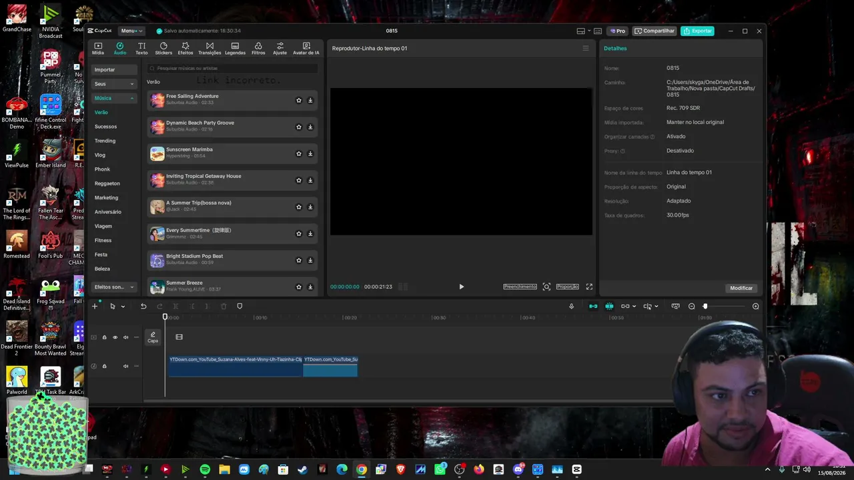Image resolution: width=854 pixels, height=480 pixels.
Task: Download the Dynamic Beach Party Groove track
Action: [x=310, y=127]
